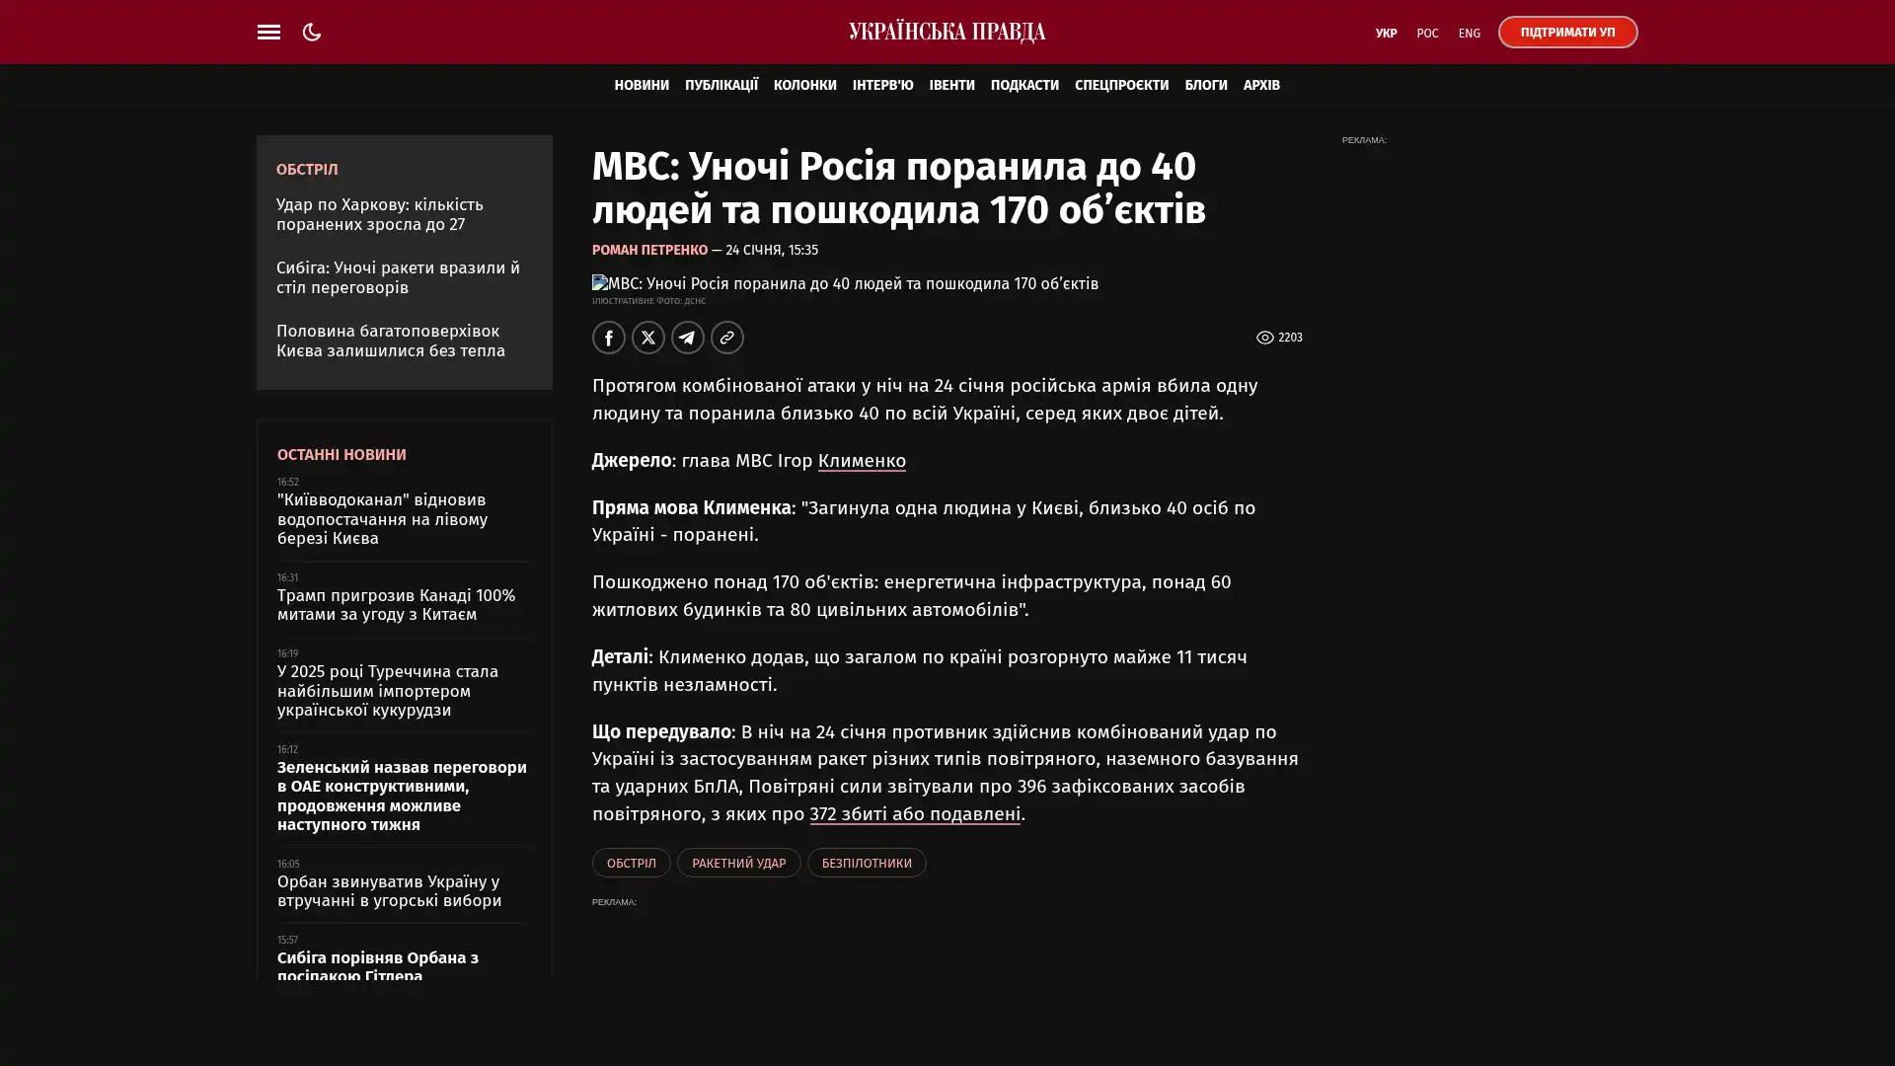Go to the АРХІВ section
This screenshot has width=1895, height=1066.
point(1260,85)
